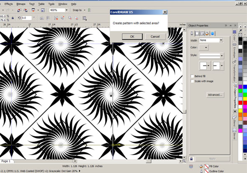Open the Snap to dropdown
The image size is (247, 173).
tap(85, 10)
